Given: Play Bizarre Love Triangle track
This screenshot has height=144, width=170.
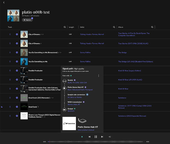Looking at the screenshot, I should (x=17, y=116).
